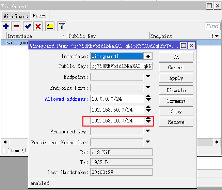The height and width of the screenshot is (190, 222).
Task: Click the 192.168.10.0/24 allowed address field
Action: 117,121
